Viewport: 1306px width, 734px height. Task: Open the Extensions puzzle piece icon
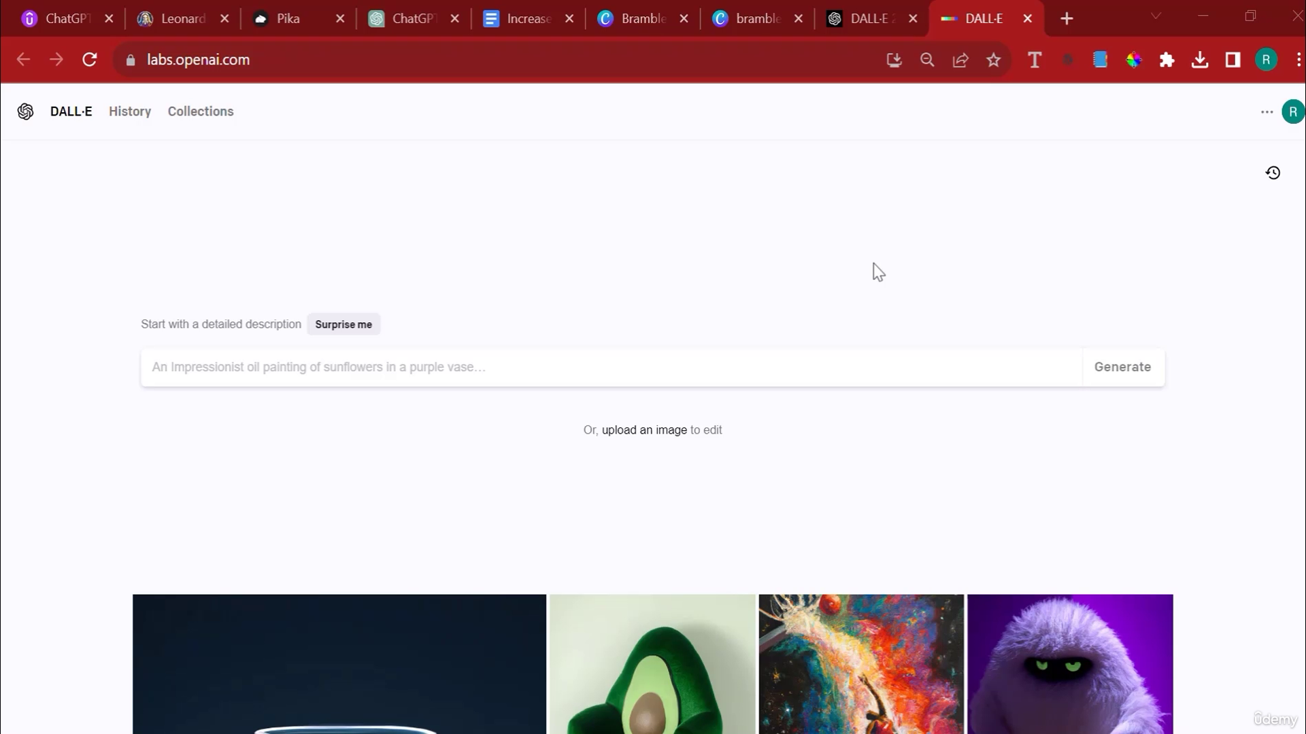tap(1167, 60)
